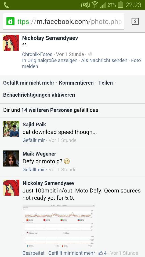Image resolution: width=145 pixels, height=257 pixels.
Task: Open the Chronik-Fotos album link
Action: 37,54
